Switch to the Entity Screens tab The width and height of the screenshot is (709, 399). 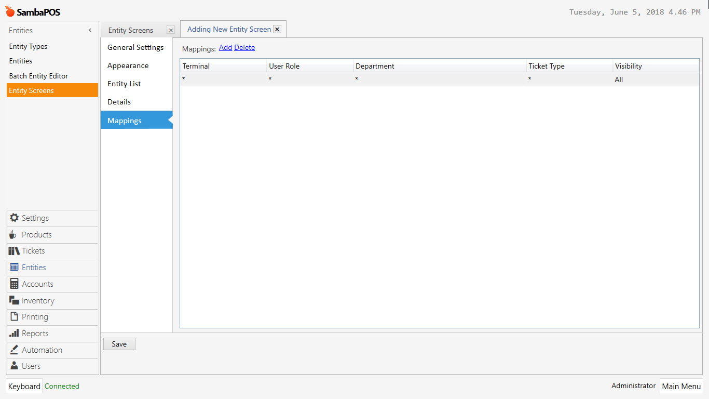130,30
